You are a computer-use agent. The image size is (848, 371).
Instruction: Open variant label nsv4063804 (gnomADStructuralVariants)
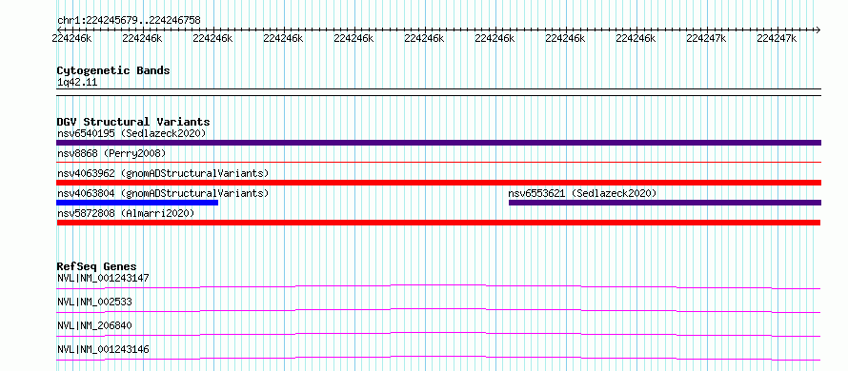[x=163, y=193]
